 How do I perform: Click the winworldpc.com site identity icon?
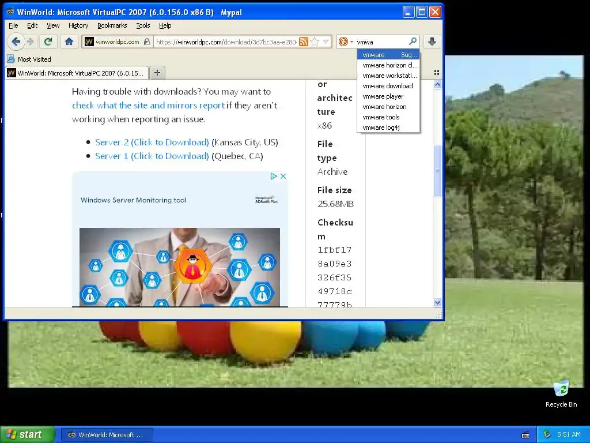point(89,42)
